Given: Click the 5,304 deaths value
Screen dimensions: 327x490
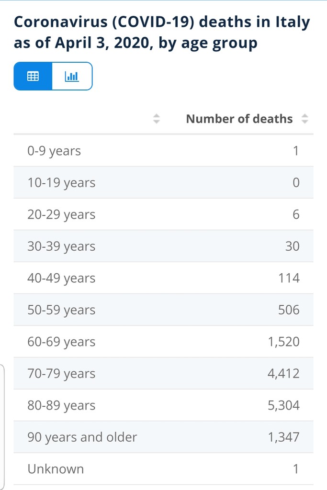Looking at the screenshot, I should tap(283, 405).
